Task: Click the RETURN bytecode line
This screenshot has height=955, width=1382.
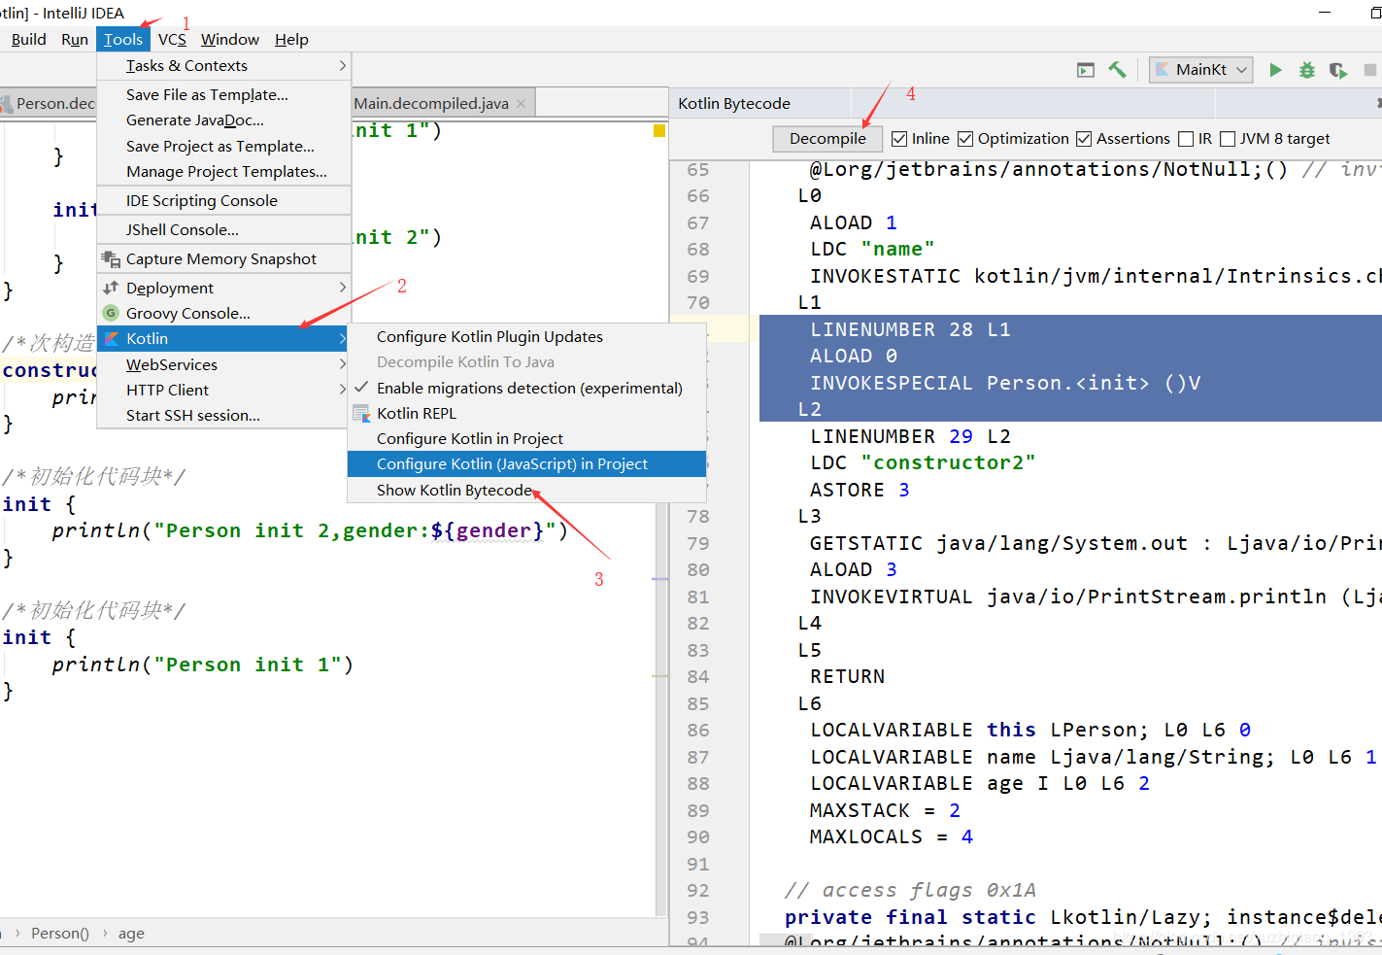Action: click(847, 677)
